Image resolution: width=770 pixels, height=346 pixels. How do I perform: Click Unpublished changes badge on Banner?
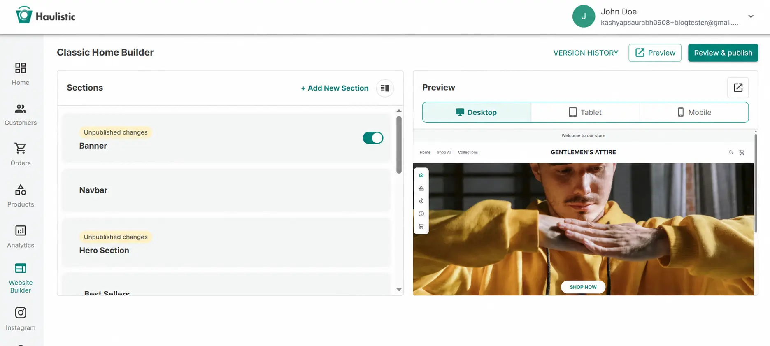116,132
